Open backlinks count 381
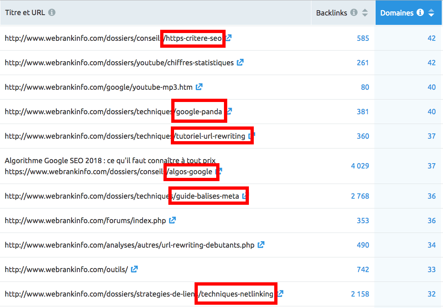Screen dimensions: 443x308 [x=363, y=112]
